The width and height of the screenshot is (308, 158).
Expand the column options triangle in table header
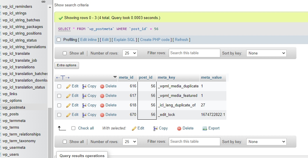click(x=115, y=77)
